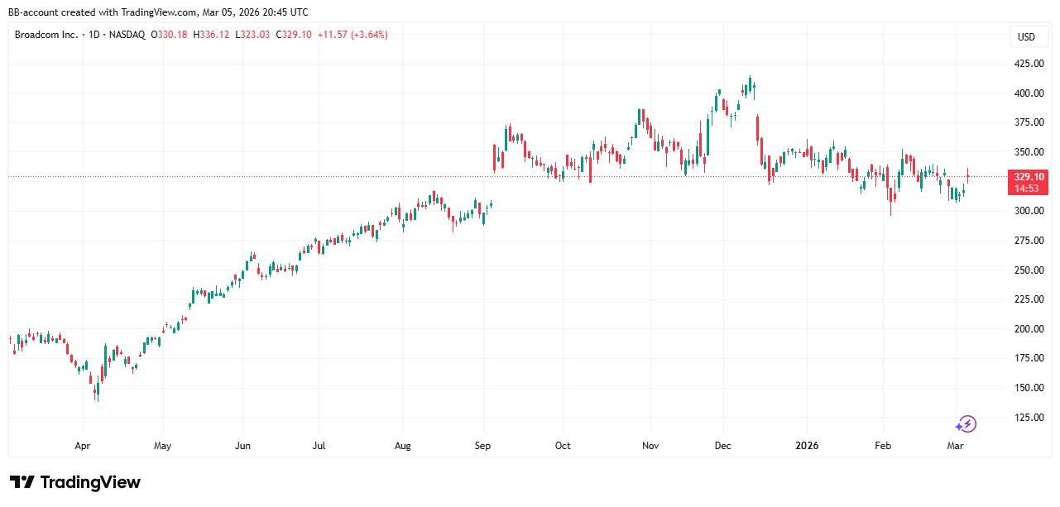The image size is (1060, 507).
Task: Click the red 329.10 current price label
Action: [x=1027, y=176]
